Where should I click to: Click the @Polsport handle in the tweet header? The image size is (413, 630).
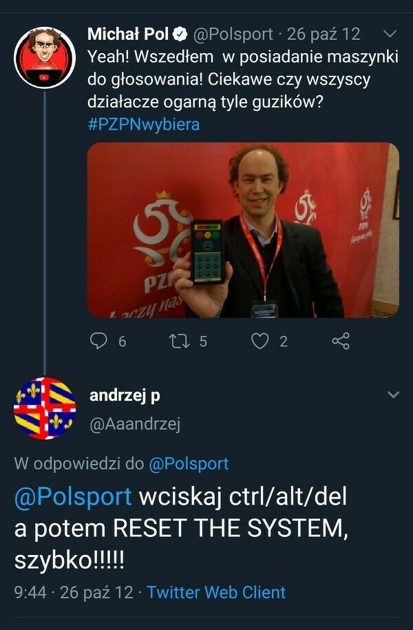point(233,34)
